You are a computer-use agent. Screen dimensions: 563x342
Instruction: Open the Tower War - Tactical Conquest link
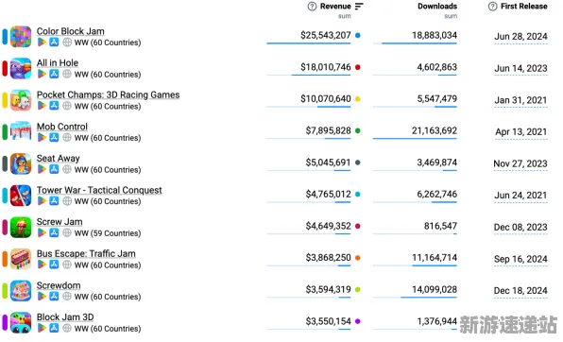point(99,190)
